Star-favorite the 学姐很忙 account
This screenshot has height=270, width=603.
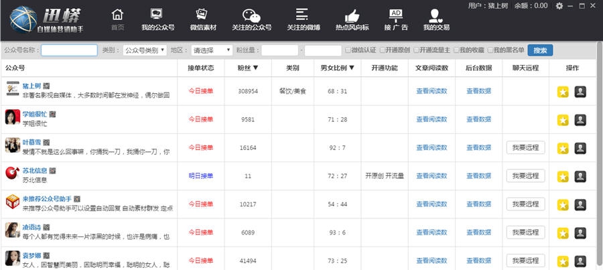point(563,120)
